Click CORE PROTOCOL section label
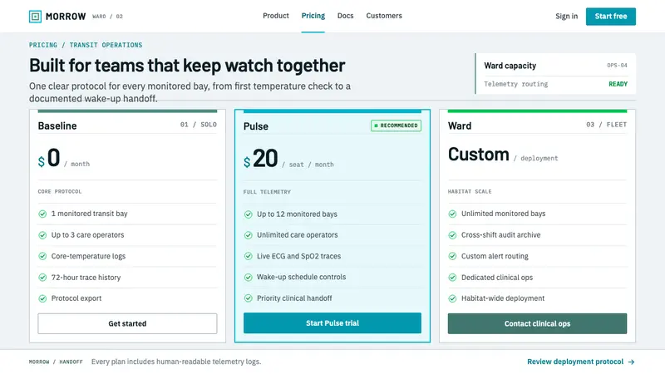This screenshot has height=374, width=665. click(60, 192)
